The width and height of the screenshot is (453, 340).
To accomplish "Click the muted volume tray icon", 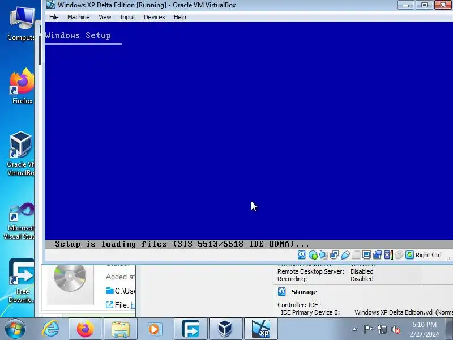I will click(x=395, y=329).
